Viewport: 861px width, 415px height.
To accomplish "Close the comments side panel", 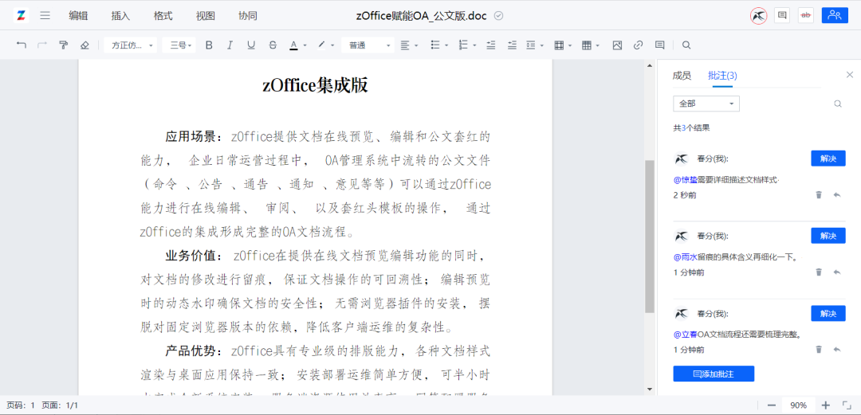I will point(850,75).
